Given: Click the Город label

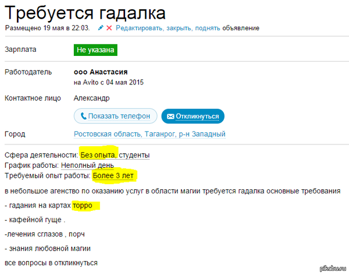Looking at the screenshot, I should tap(15, 134).
